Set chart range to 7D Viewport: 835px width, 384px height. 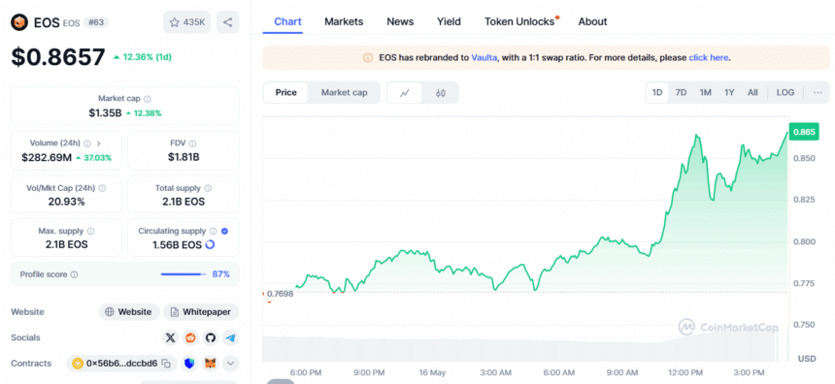681,92
